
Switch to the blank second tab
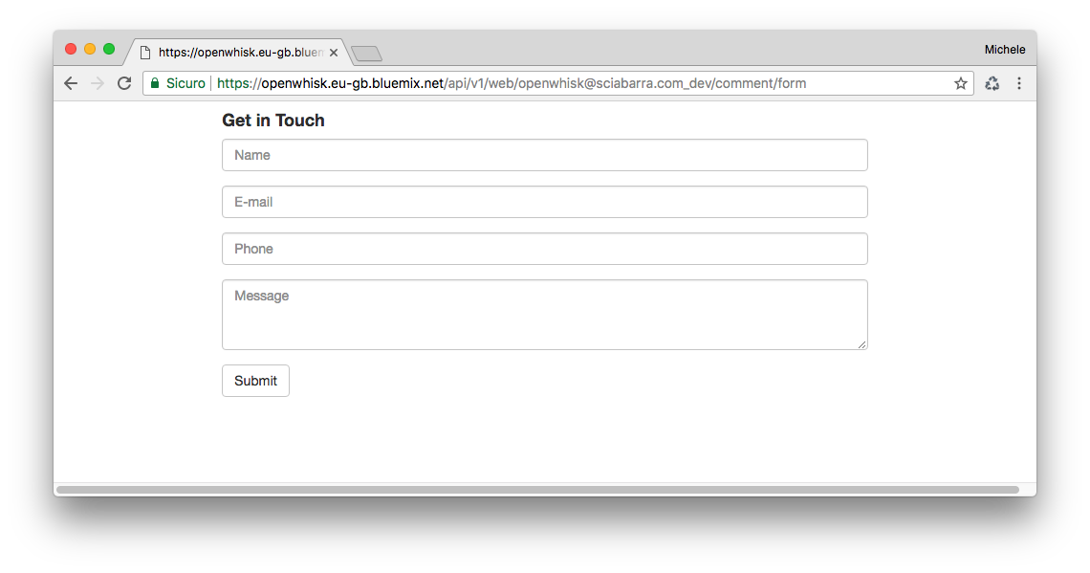[x=366, y=54]
